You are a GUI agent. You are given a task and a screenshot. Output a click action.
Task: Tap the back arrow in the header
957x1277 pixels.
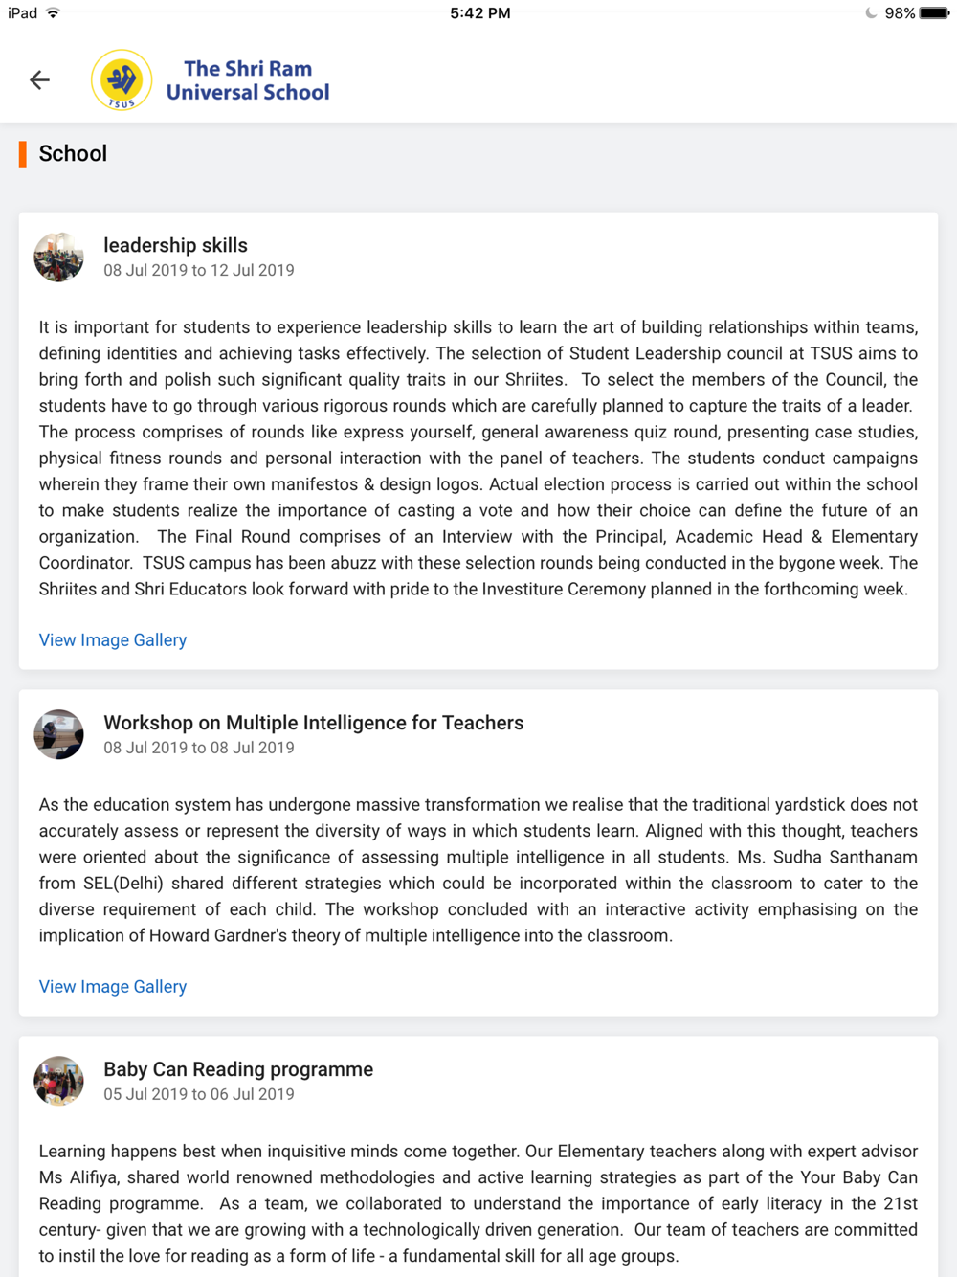tap(39, 80)
